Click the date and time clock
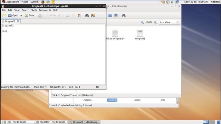This screenshot has width=221, height=124. tap(196, 2)
